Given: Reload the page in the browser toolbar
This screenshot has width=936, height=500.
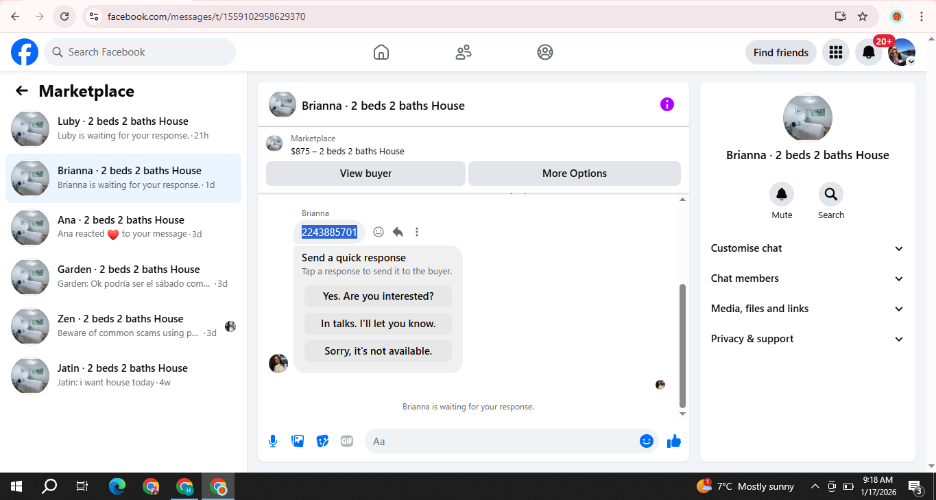Looking at the screenshot, I should click(x=64, y=16).
